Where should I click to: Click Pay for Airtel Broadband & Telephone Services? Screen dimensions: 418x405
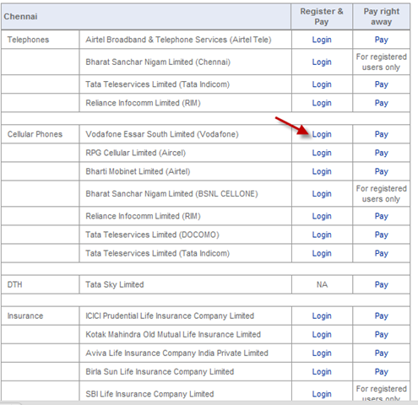point(382,40)
